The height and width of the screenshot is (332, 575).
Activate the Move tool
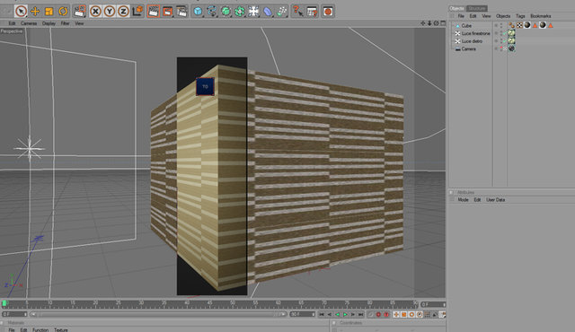pyautogui.click(x=35, y=11)
